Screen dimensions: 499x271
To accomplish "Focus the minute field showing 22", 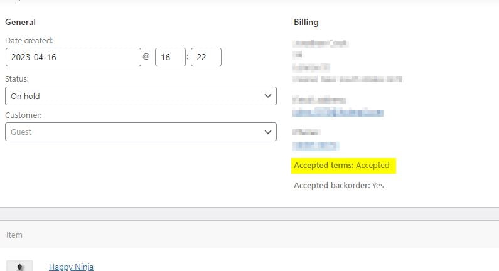I will [206, 57].
